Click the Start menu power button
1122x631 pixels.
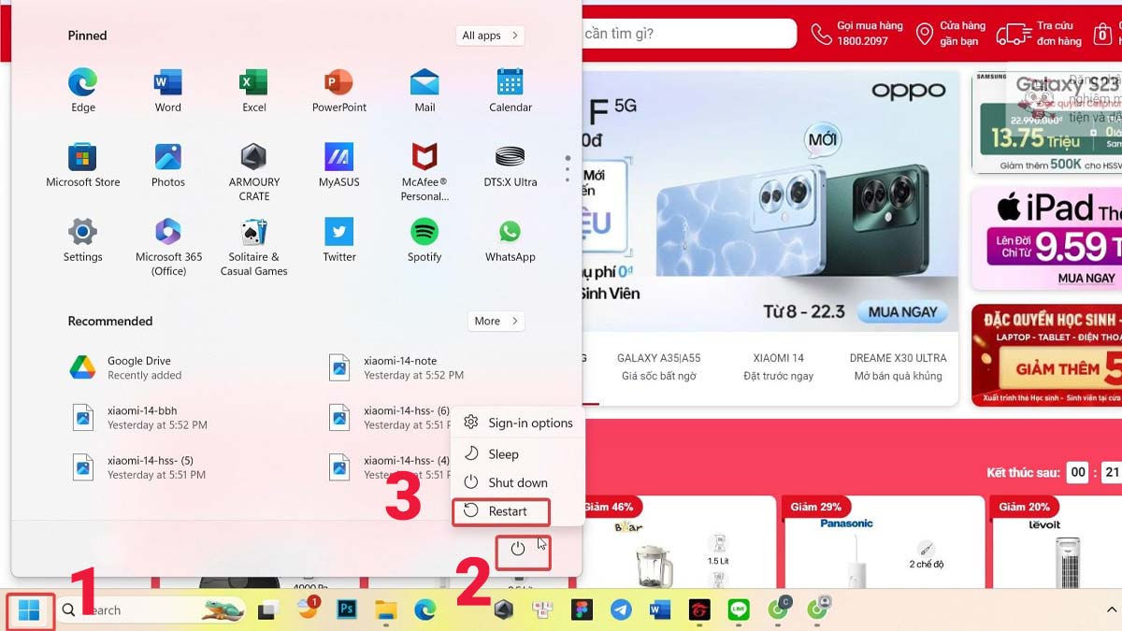click(518, 549)
